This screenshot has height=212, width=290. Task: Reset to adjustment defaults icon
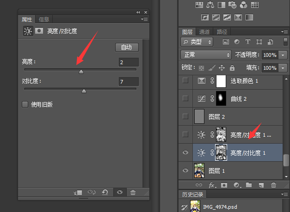pyautogui.click(x=105, y=193)
